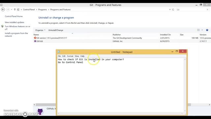Click the Notepad title bar icon
The height and width of the screenshot is (119, 211).
tap(59, 52)
